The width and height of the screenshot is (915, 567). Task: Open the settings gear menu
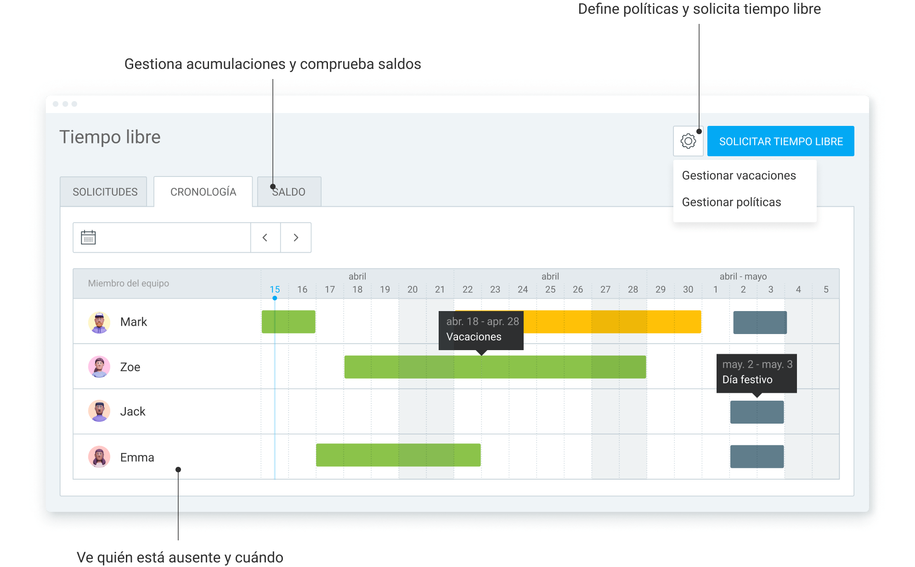click(688, 141)
